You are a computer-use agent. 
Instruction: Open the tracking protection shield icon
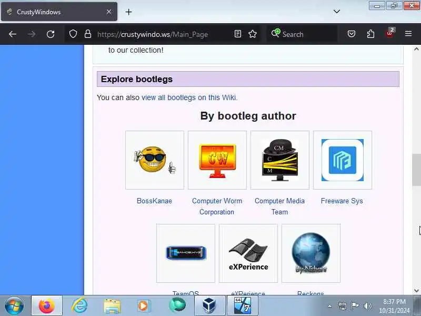[73, 34]
